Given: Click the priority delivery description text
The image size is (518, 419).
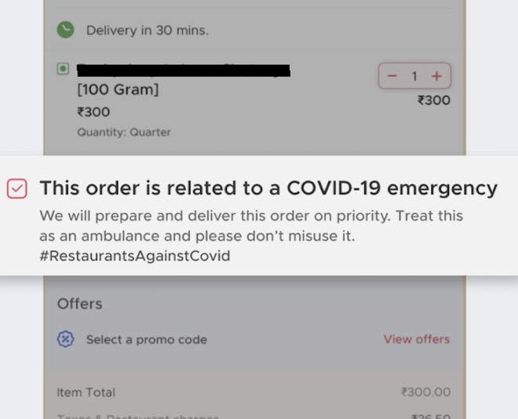Looking at the screenshot, I should click(x=251, y=226).
